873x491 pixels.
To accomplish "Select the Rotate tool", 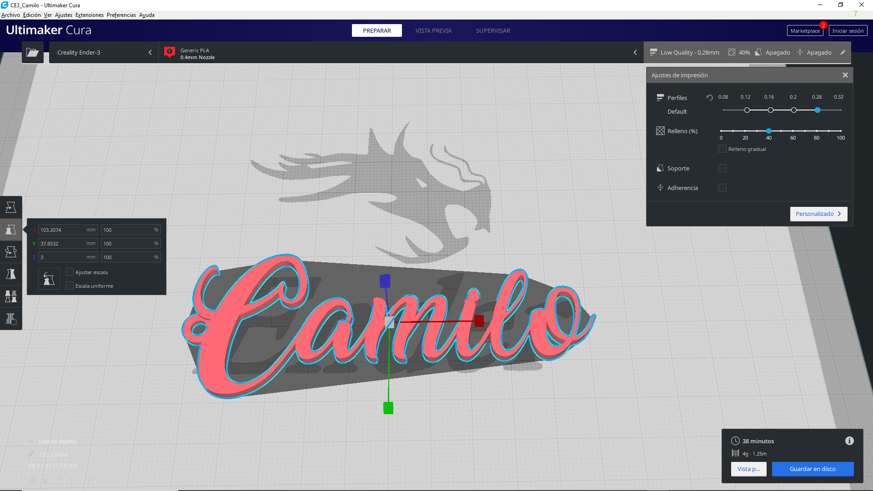I will (x=10, y=251).
